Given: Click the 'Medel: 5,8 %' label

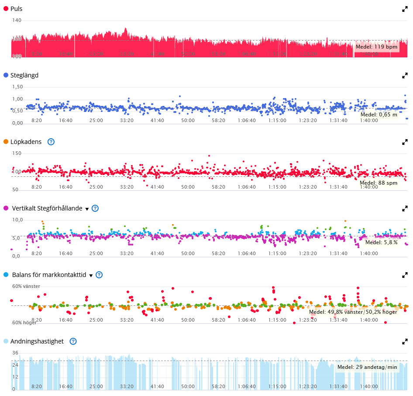Looking at the screenshot, I should [x=381, y=242].
